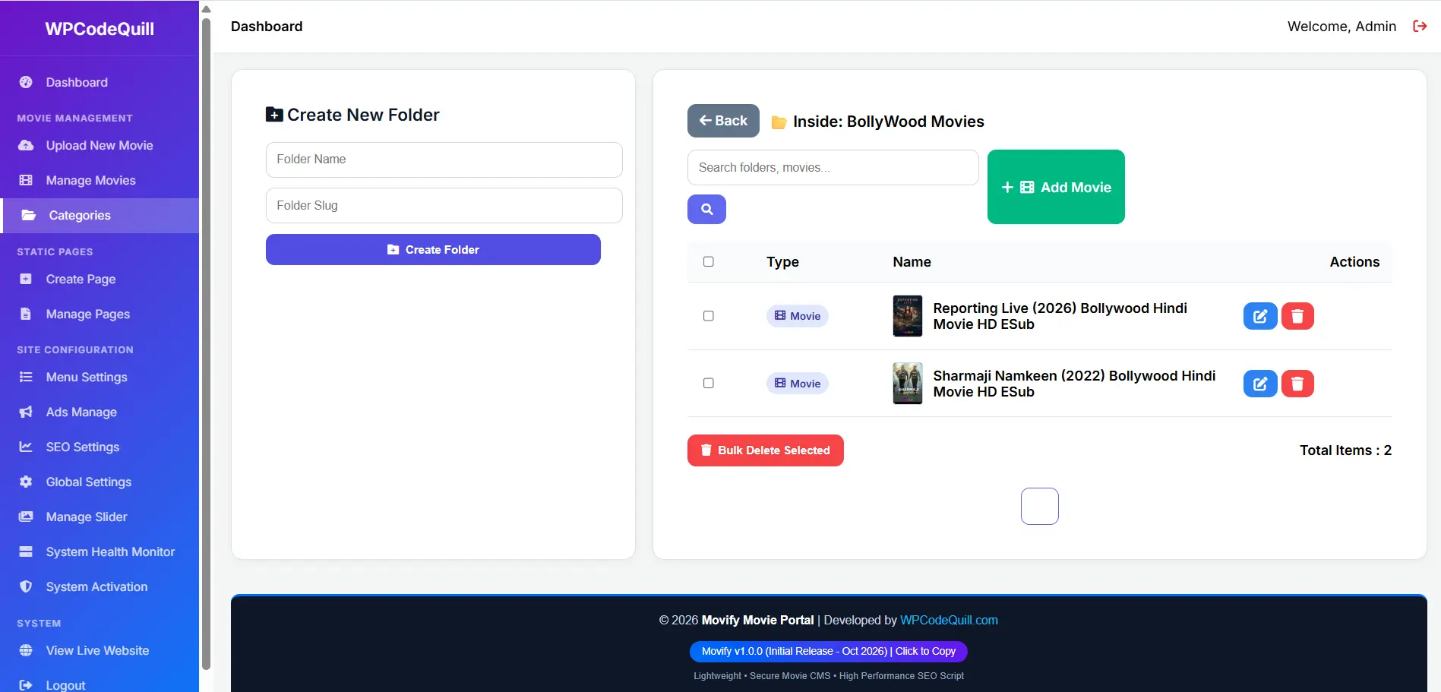Click the Ads Manage megaphone icon
1441x692 pixels.
[26, 412]
